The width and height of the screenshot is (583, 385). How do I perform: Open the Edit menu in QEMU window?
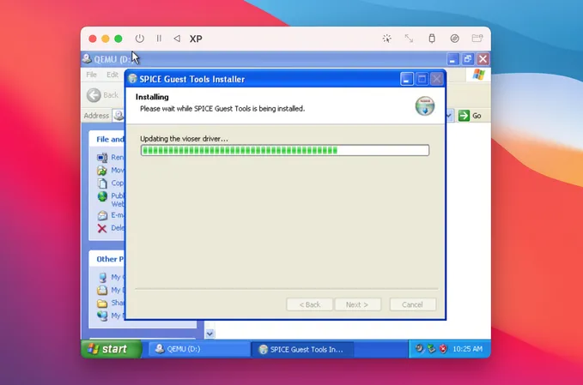112,75
